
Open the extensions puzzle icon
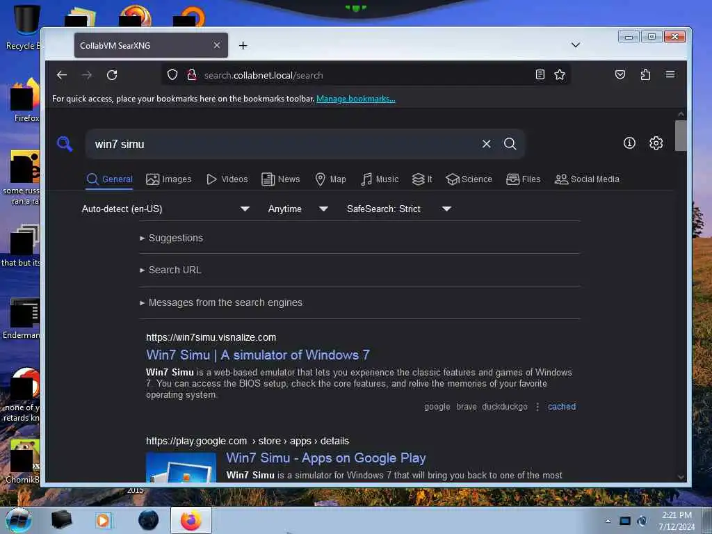645,74
